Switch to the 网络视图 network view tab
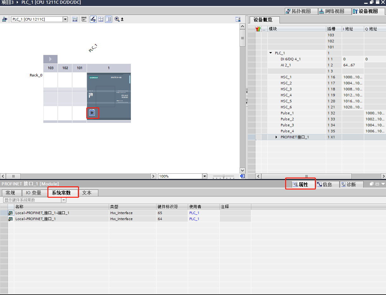This screenshot has width=386, height=295. pos(334,11)
